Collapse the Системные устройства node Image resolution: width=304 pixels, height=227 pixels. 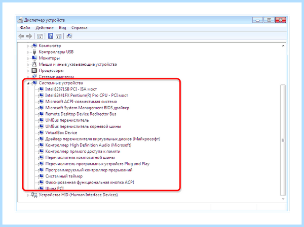click(x=28, y=83)
